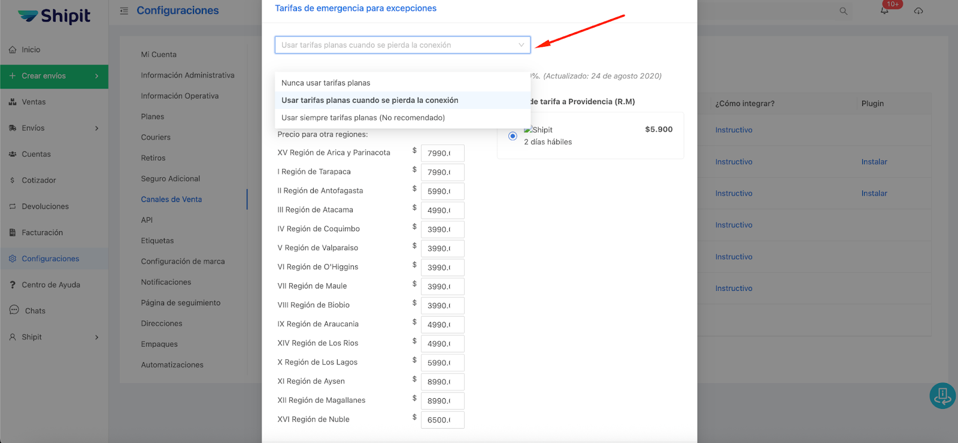Click the search magnifier icon
The height and width of the screenshot is (443, 958).
tap(843, 11)
